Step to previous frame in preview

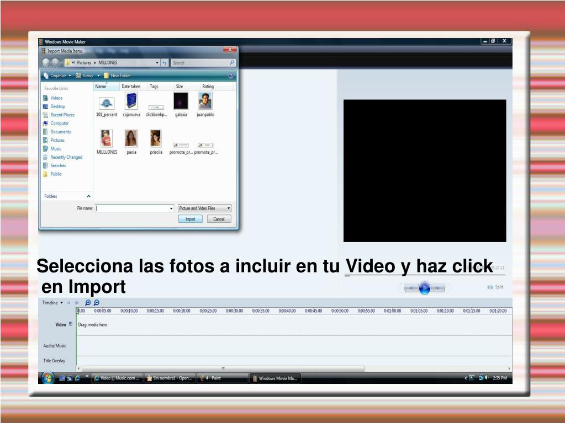click(x=411, y=288)
